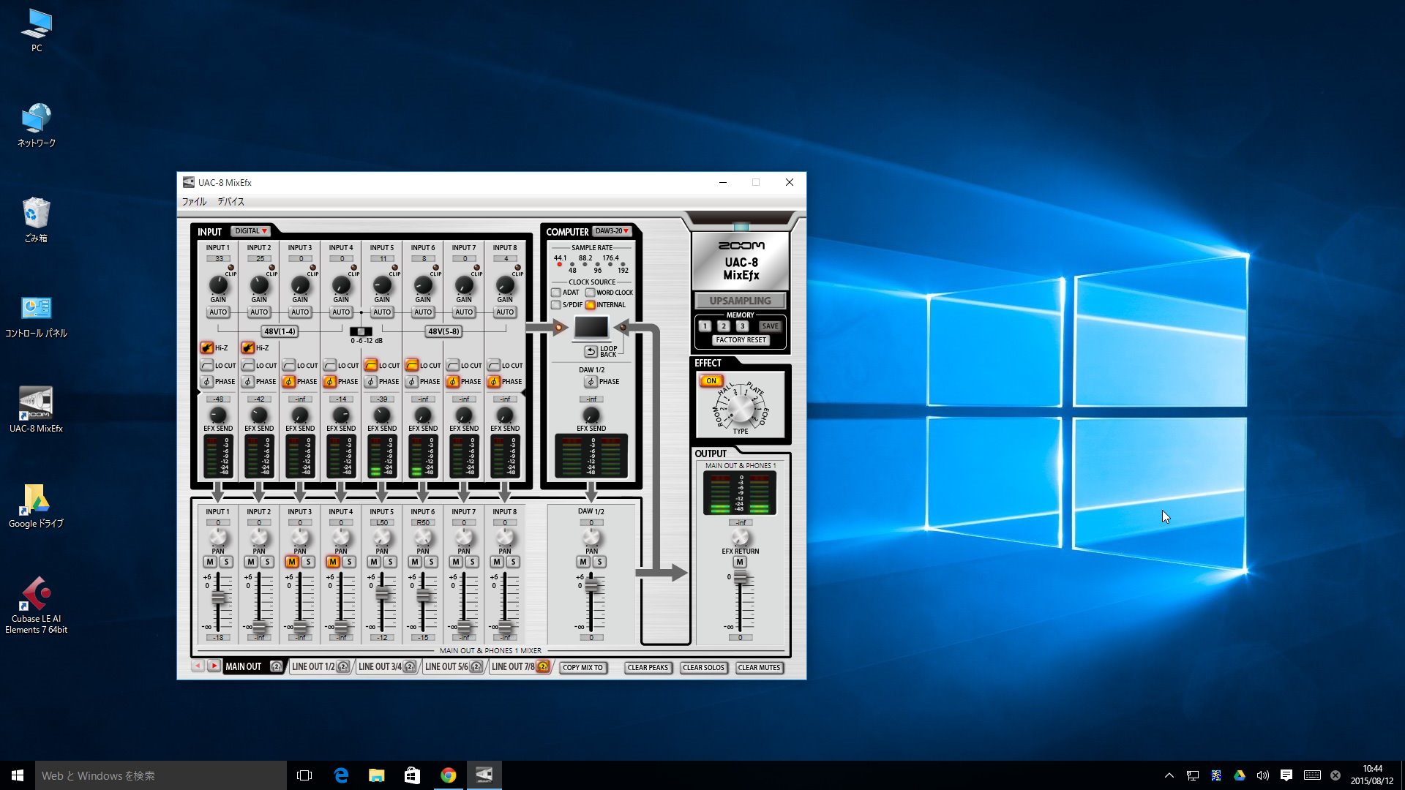This screenshot has height=790, width=1405.
Task: Open the Google Drive desktop shortcut
Action: tap(36, 505)
